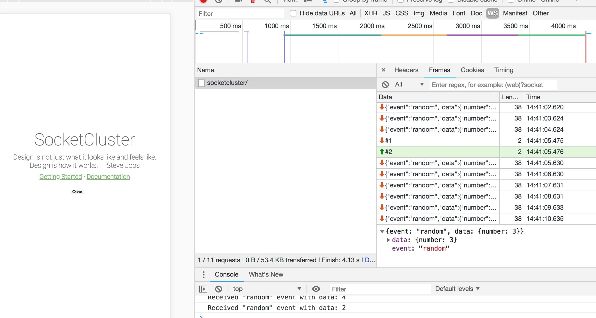Toggle the WS request filter
596x318 pixels.
[x=493, y=13]
